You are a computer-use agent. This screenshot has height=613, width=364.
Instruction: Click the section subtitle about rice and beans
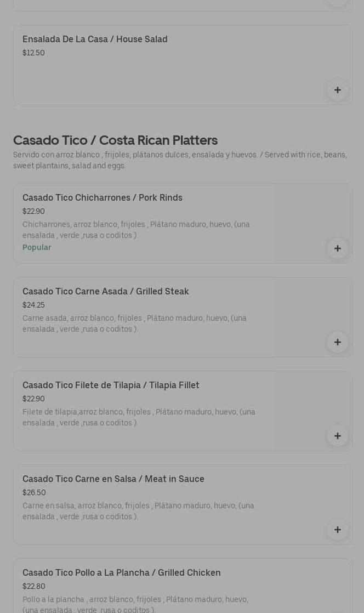pos(180,160)
